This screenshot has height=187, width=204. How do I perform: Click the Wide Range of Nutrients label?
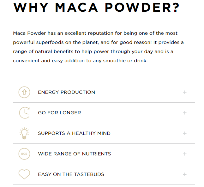click(75, 154)
